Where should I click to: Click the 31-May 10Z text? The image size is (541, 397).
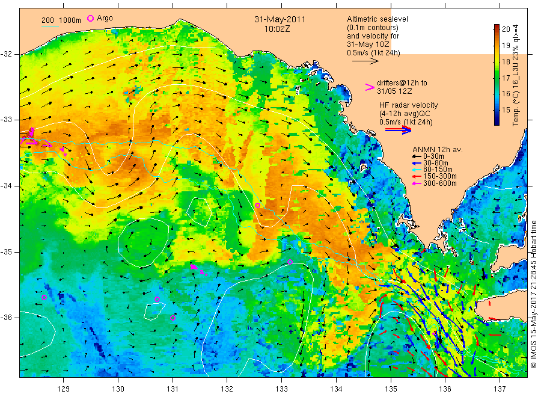coord(368,44)
